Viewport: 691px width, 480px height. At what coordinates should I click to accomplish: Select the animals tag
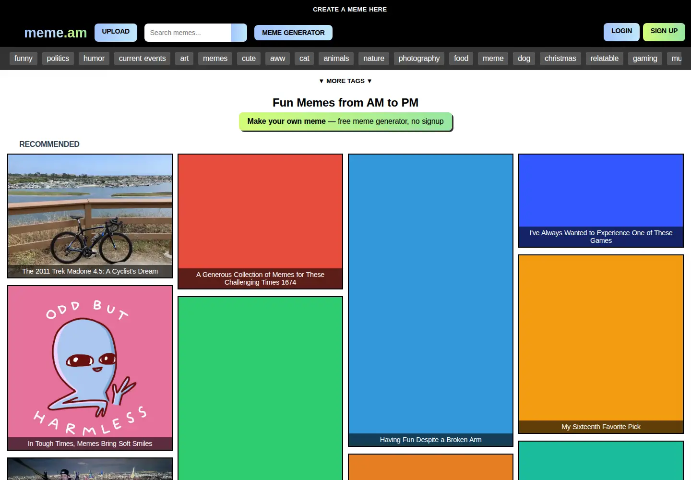point(336,59)
